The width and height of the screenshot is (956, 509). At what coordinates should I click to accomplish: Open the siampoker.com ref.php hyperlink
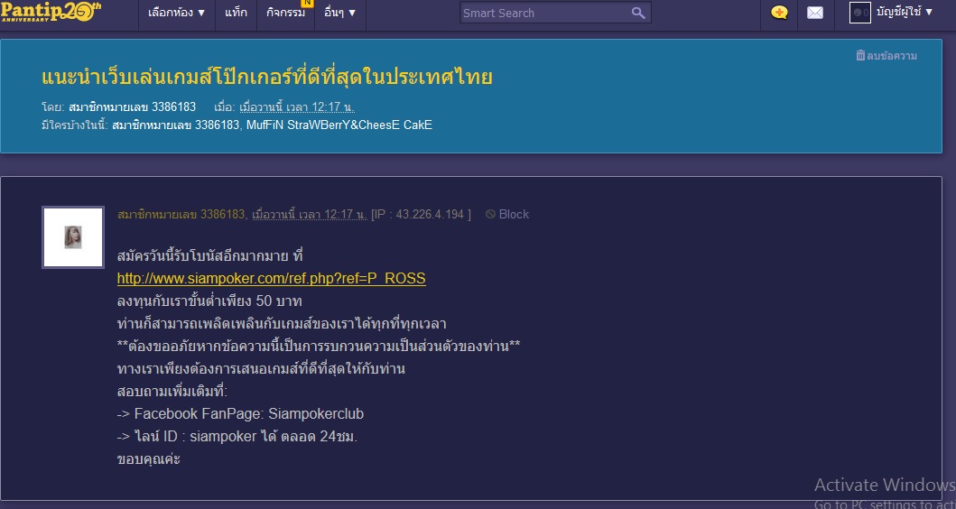coord(272,279)
